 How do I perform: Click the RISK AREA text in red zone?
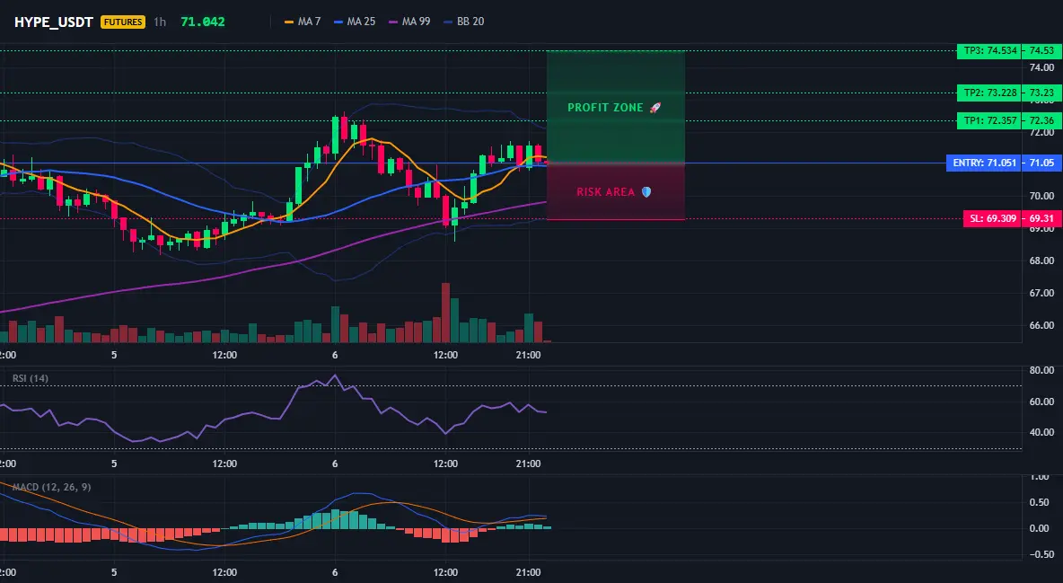point(606,192)
